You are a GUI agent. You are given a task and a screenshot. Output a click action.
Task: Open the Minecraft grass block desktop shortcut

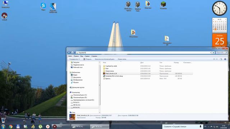click(163, 5)
